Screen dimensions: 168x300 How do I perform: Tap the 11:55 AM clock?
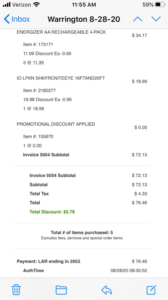pyautogui.click(x=84, y=5)
